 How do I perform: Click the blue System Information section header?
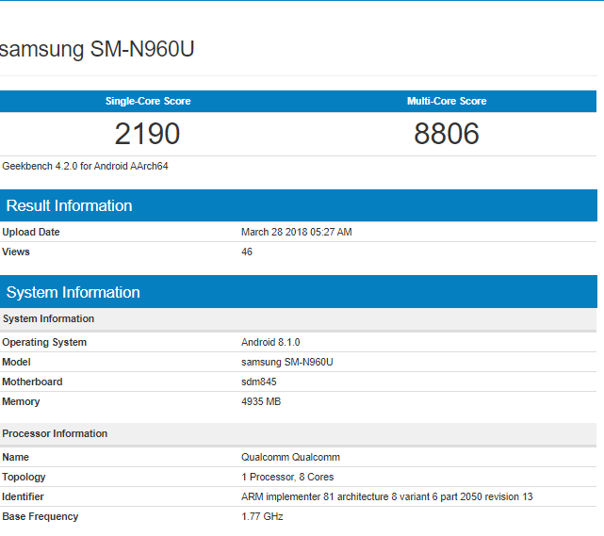[299, 292]
